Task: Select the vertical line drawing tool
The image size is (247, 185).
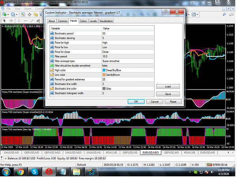Action: point(19,21)
